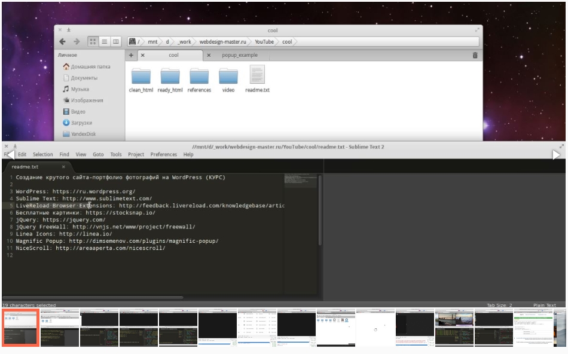The image size is (568, 354).
Task: Go to Загрузки in the sidebar
Action: click(x=81, y=123)
